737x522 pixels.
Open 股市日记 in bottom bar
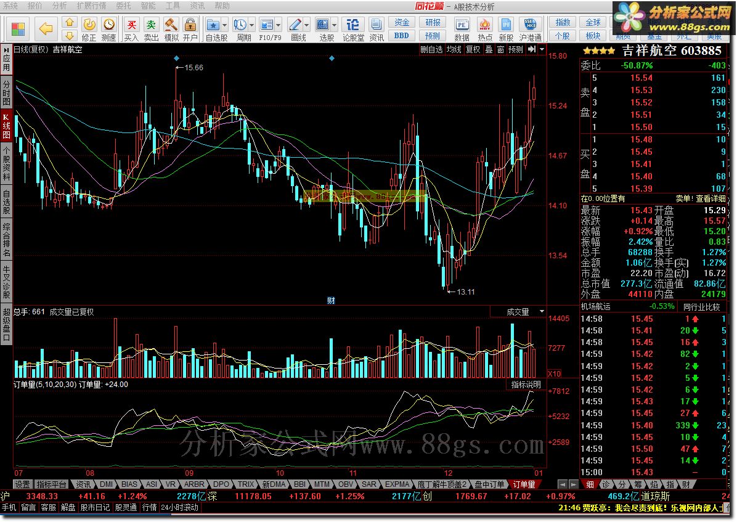(95, 507)
